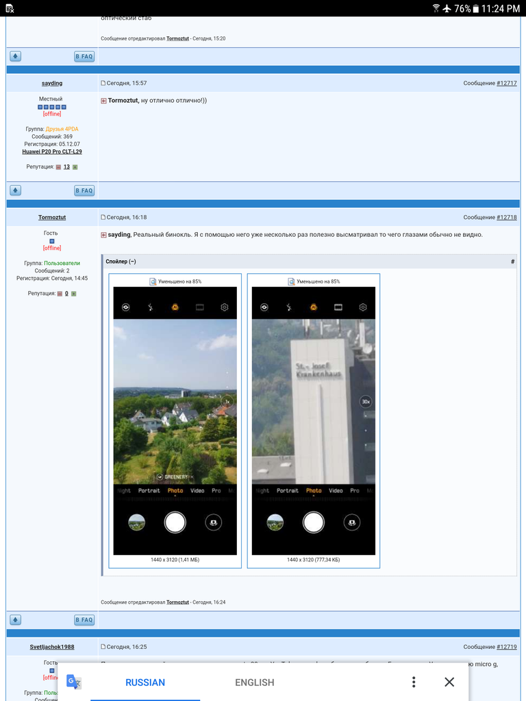Open Tormoztut's reputation value 0
This screenshot has height=701, width=526.
click(x=66, y=294)
